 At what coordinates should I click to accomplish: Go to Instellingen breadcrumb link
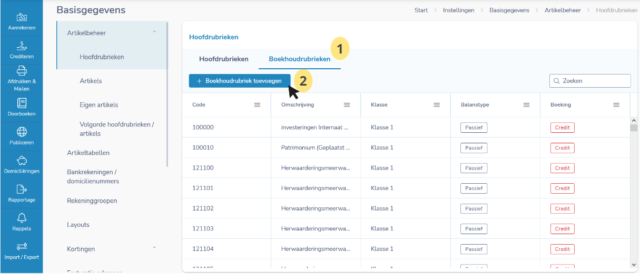pos(458,10)
